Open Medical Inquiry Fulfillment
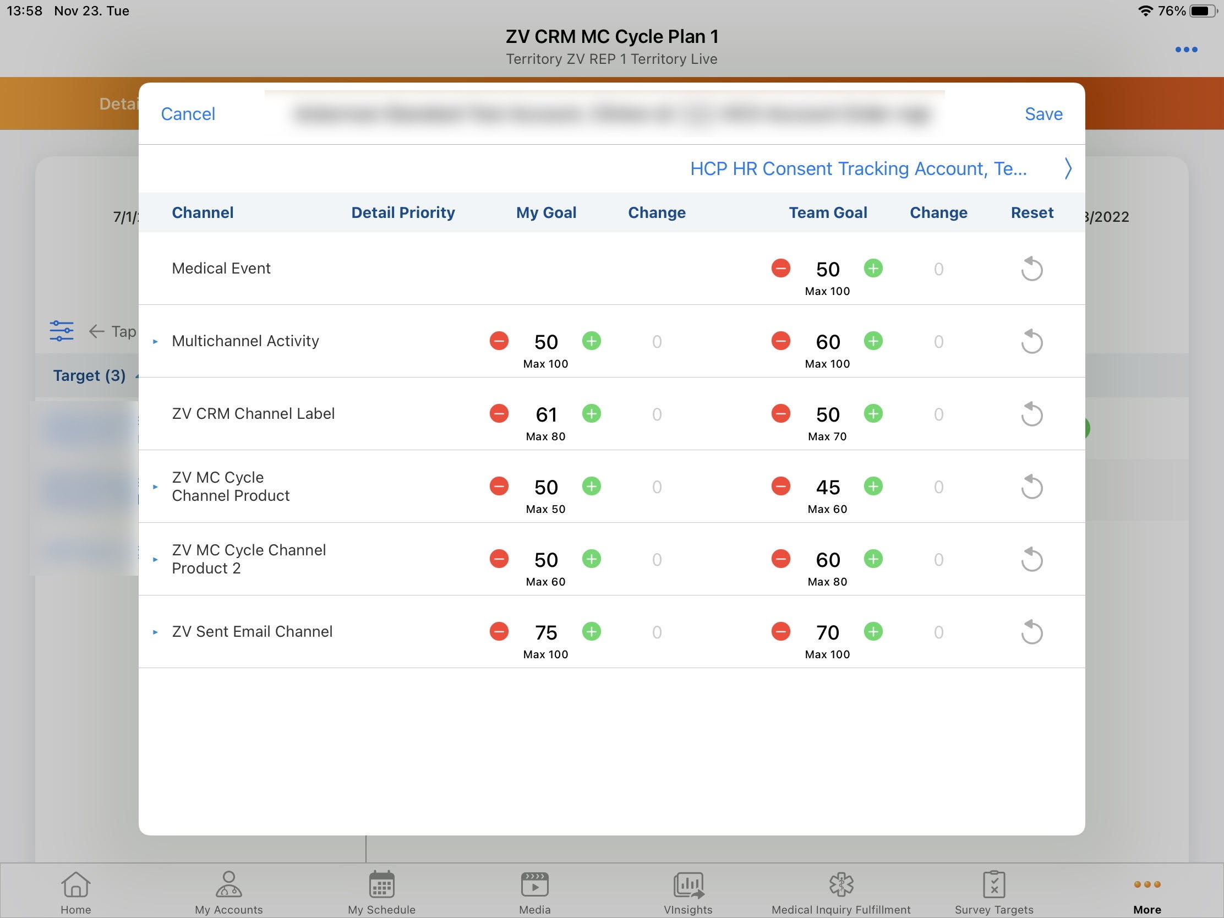This screenshot has width=1224, height=918. [840, 892]
